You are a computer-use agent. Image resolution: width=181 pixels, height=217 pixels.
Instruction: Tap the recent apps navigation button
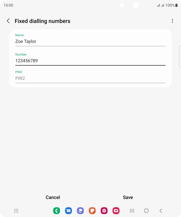tap(132, 211)
